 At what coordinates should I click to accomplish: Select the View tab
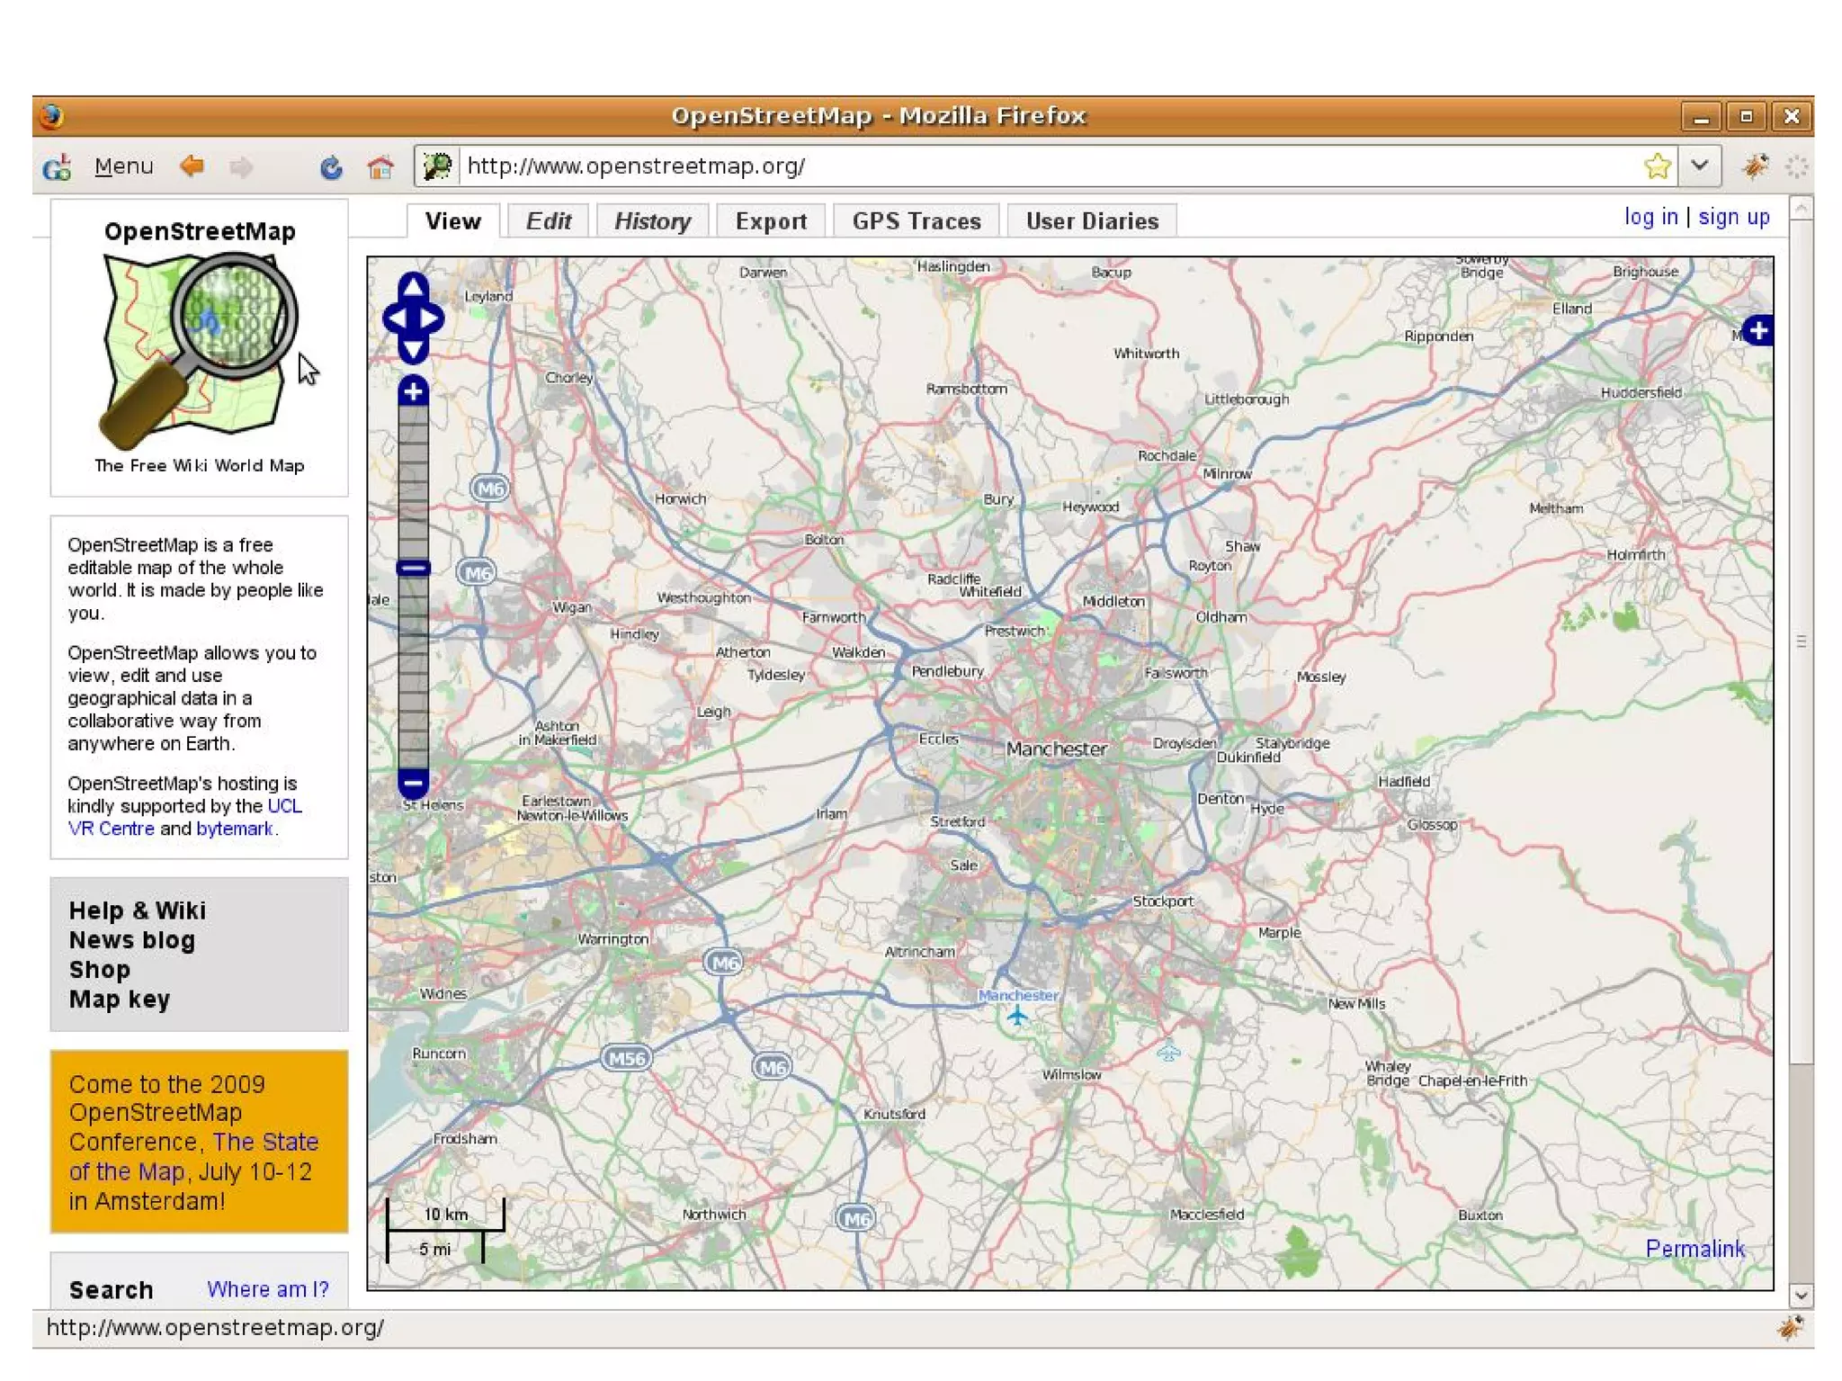pos(452,221)
